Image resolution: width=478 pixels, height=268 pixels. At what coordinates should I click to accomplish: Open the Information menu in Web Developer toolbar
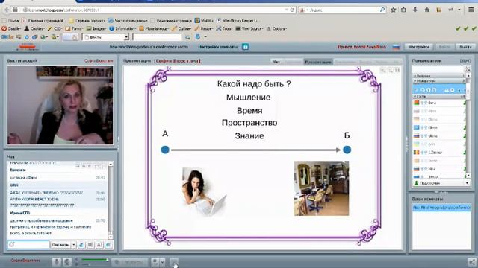point(122,28)
